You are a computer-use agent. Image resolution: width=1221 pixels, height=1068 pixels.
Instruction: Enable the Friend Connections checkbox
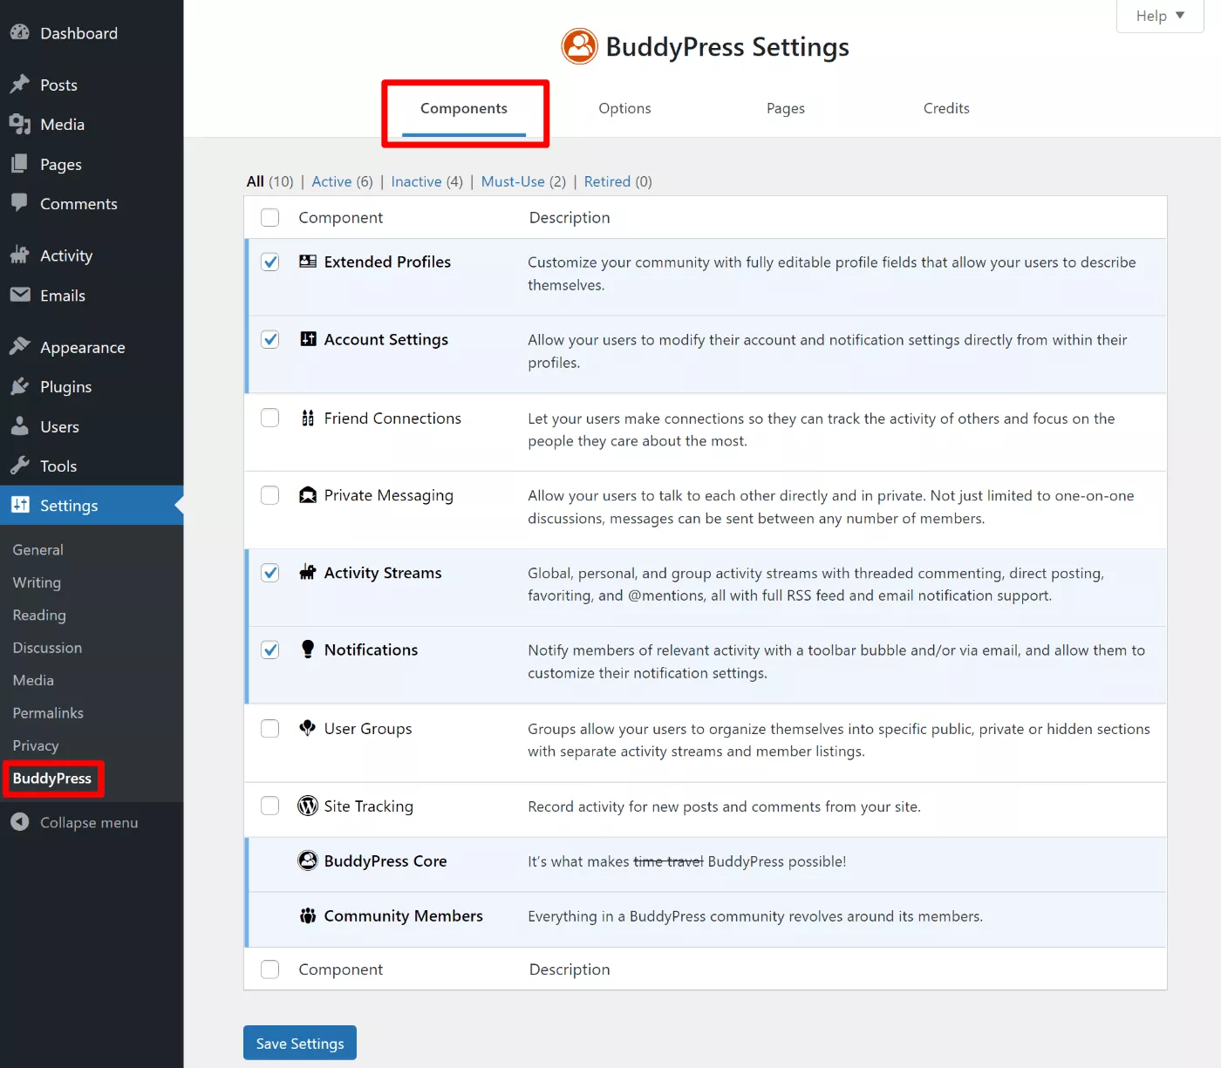click(x=270, y=418)
